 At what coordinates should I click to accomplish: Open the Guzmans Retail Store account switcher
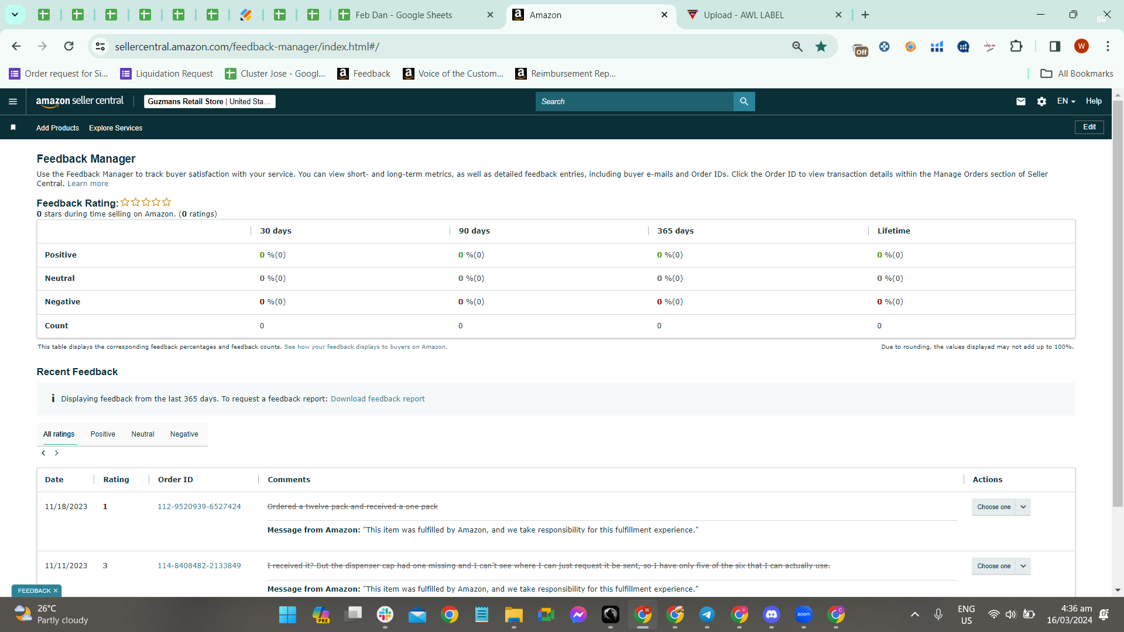coord(210,101)
